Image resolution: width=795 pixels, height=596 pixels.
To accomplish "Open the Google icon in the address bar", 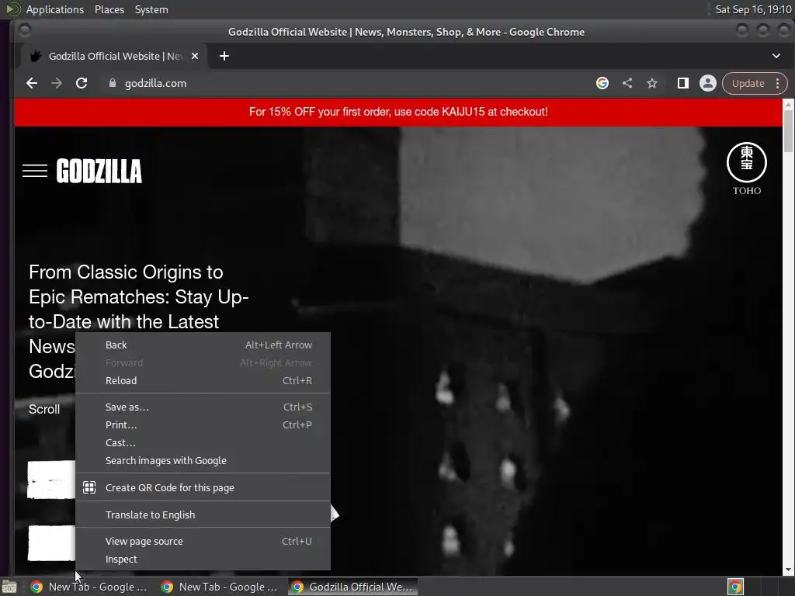I will coord(602,83).
